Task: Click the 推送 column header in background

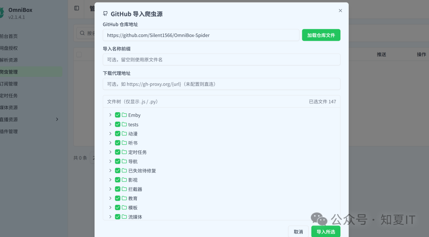Action: [381, 54]
